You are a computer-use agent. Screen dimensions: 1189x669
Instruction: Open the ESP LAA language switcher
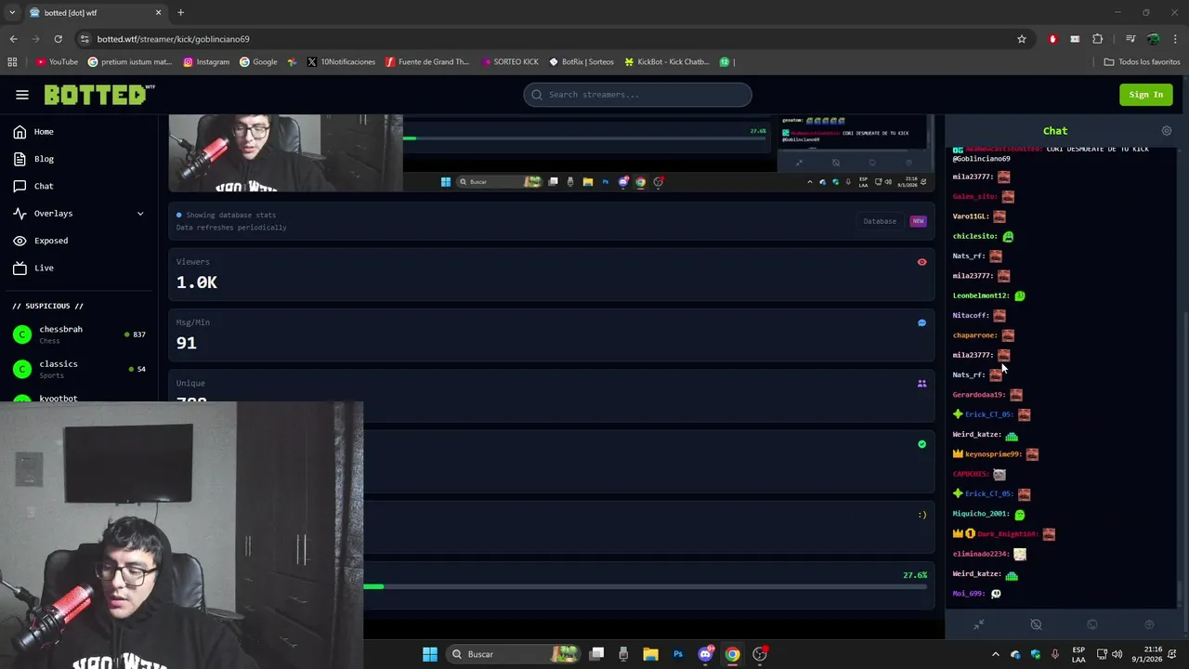click(1078, 654)
